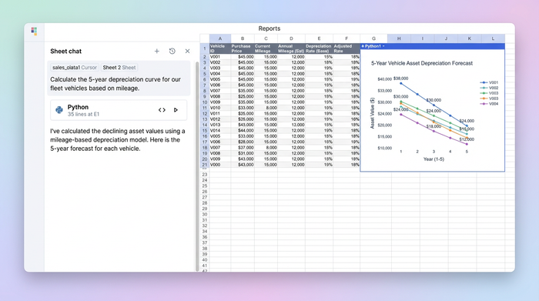Click cell V001 in Vehicle ID column

coord(220,57)
